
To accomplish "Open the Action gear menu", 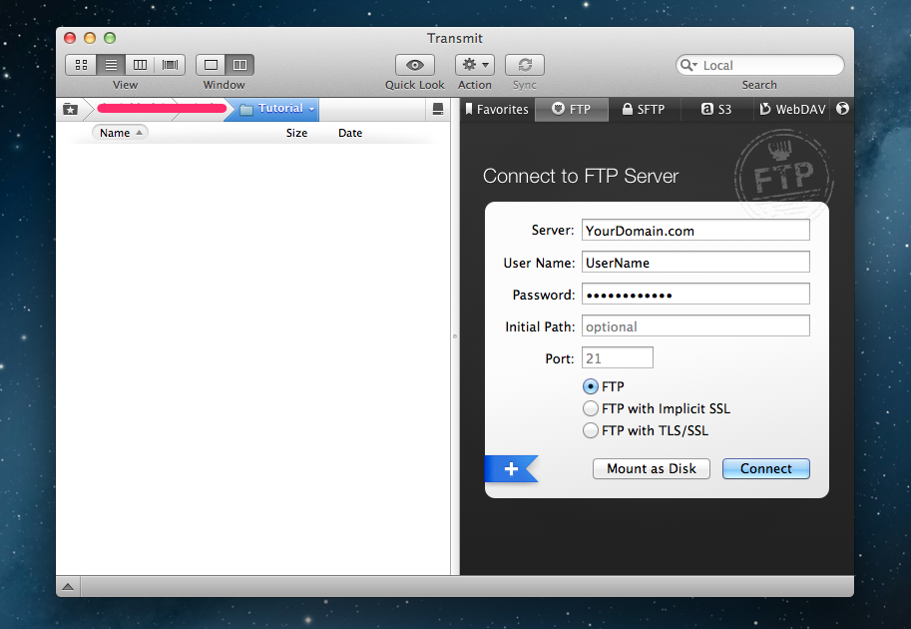I will click(x=475, y=65).
